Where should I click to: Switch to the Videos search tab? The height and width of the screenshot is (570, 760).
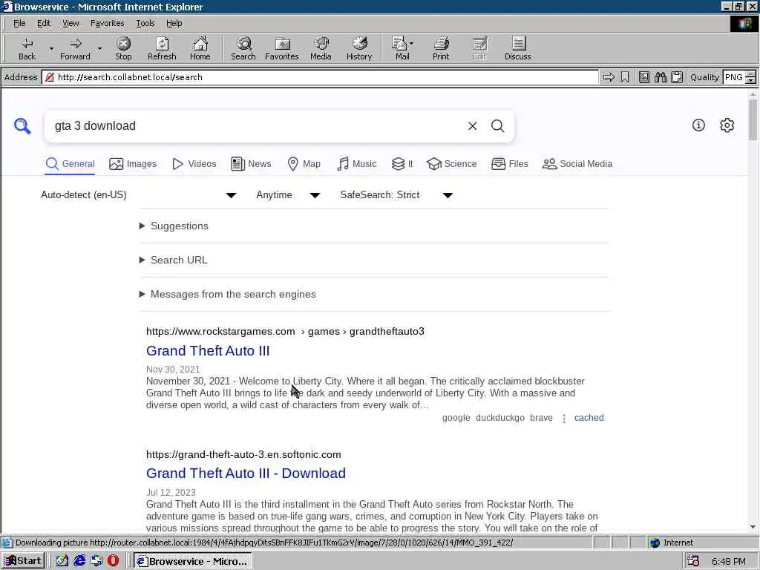tap(194, 164)
